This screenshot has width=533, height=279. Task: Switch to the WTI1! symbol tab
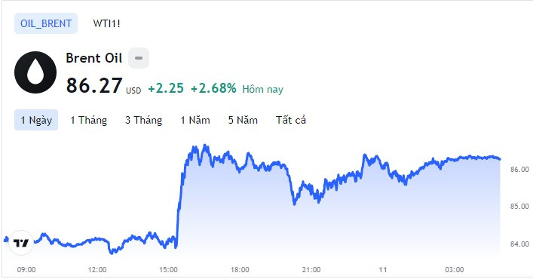pos(106,23)
